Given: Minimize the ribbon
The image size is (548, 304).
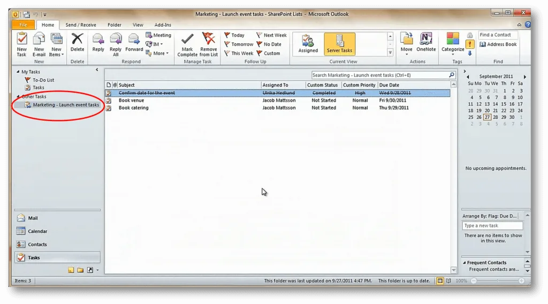Looking at the screenshot, I should tap(519, 25).
